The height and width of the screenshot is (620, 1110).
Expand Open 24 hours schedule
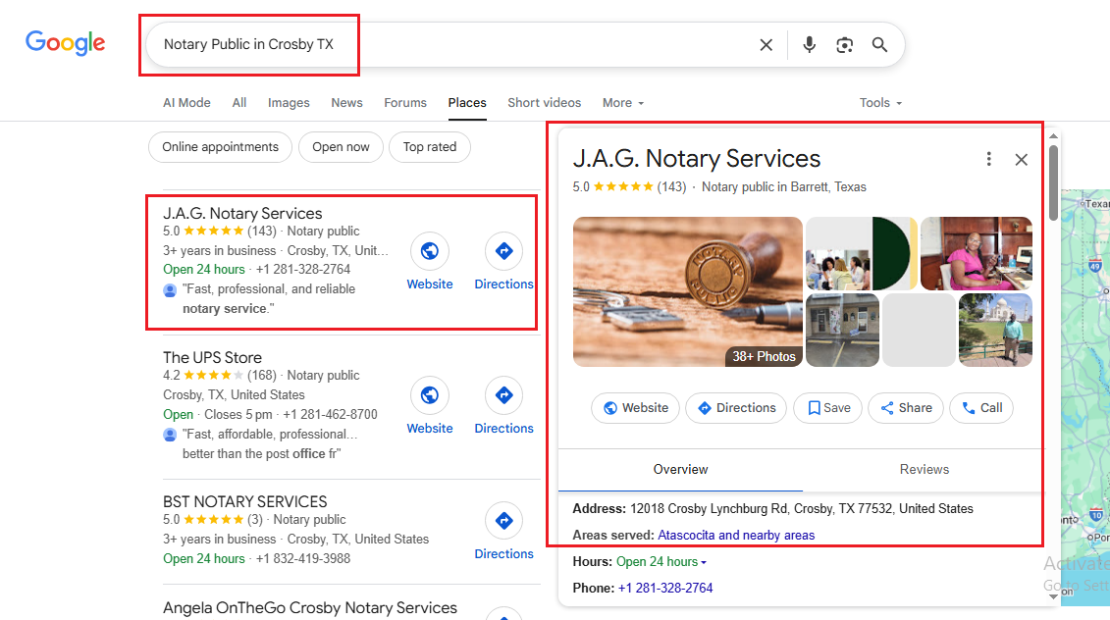(x=661, y=562)
